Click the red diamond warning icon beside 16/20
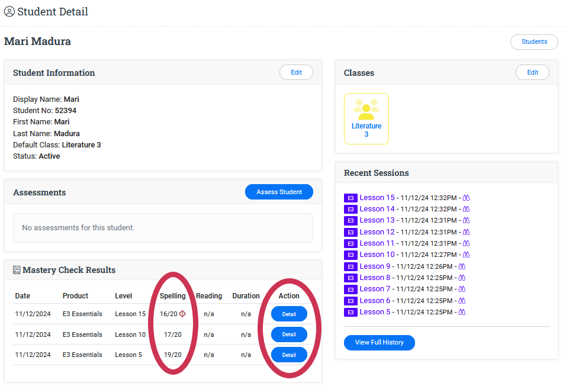The height and width of the screenshot is (386, 566). click(182, 314)
